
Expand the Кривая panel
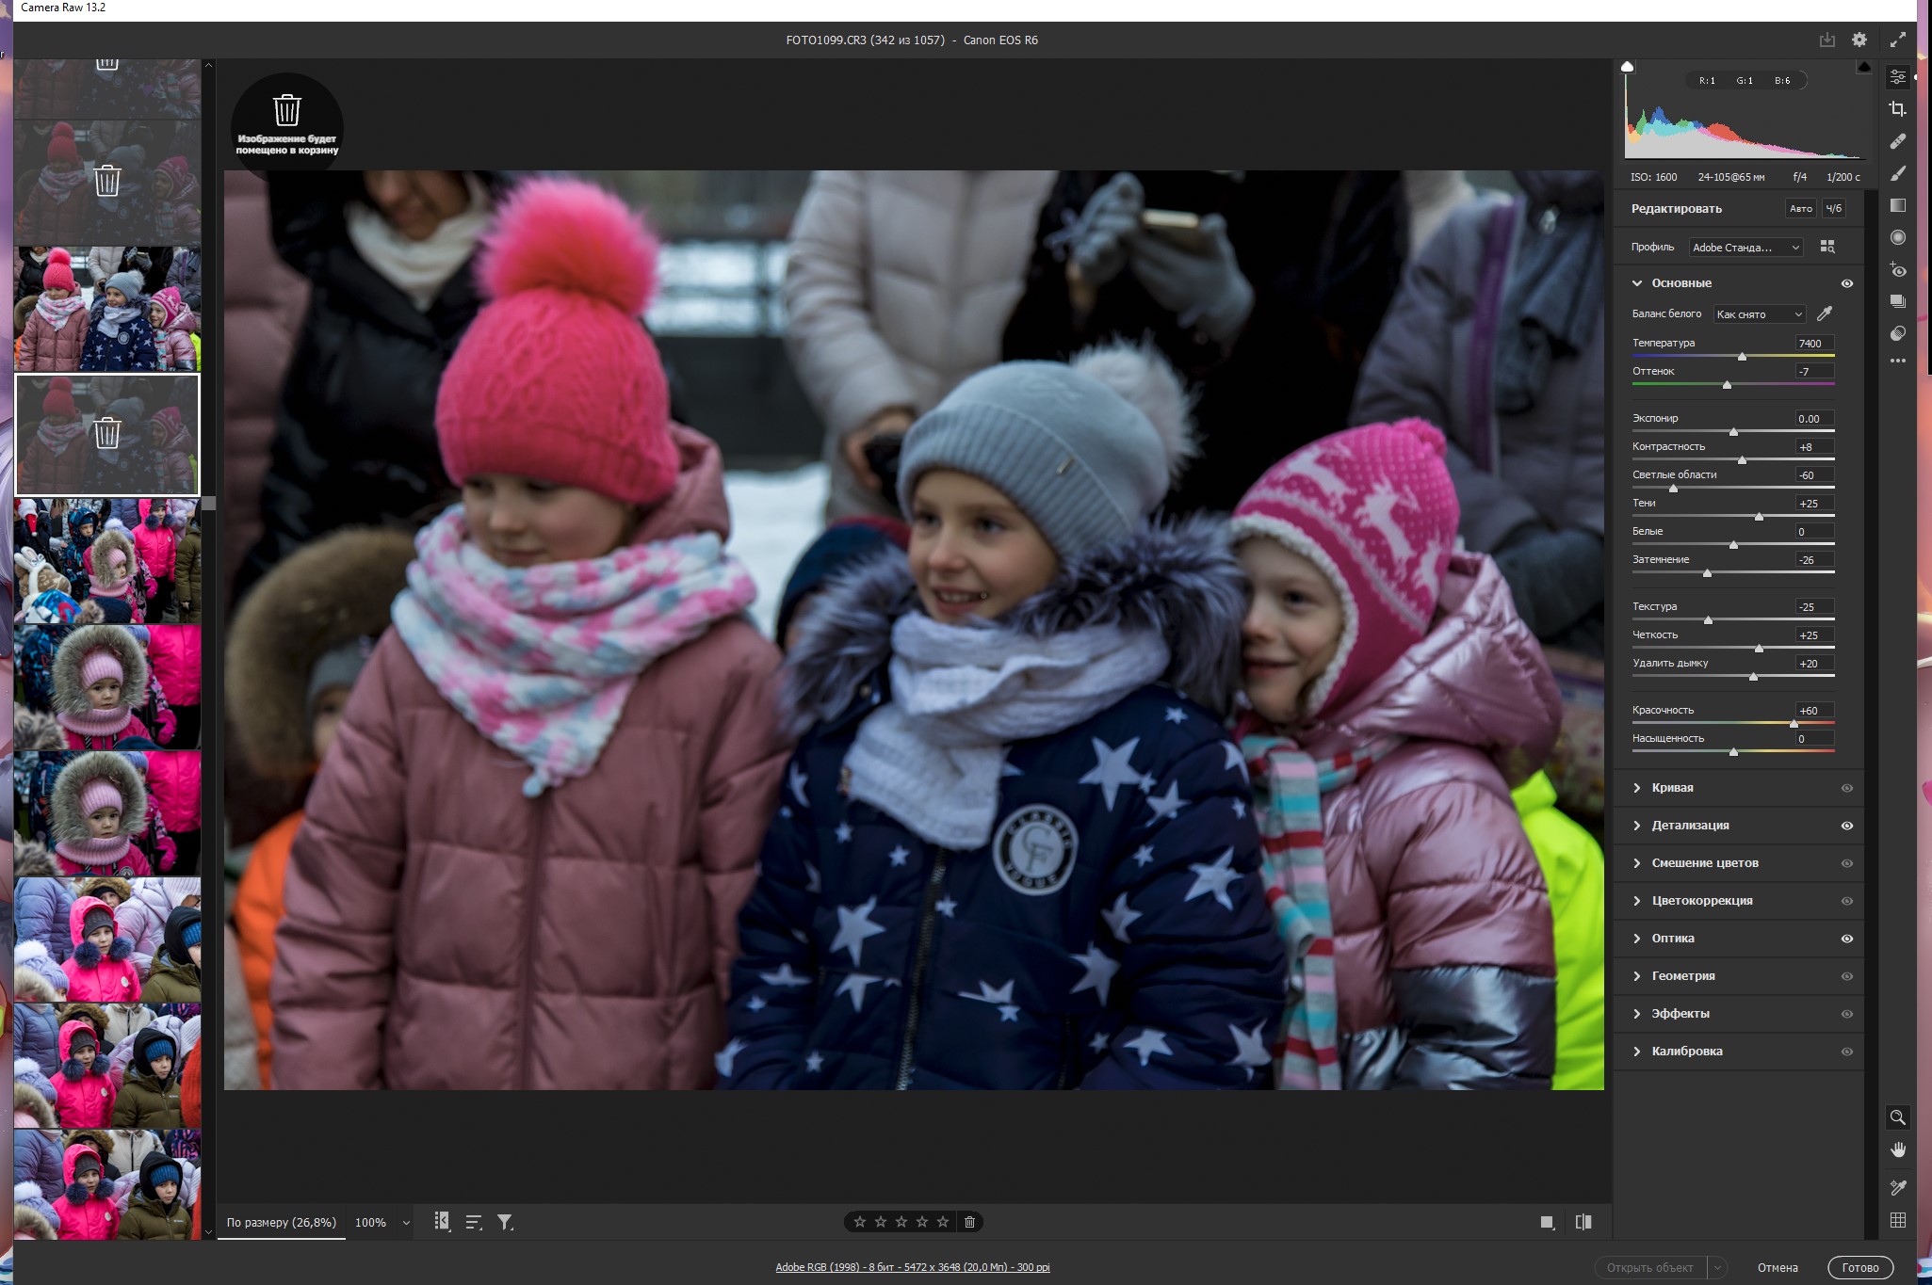point(1672,788)
